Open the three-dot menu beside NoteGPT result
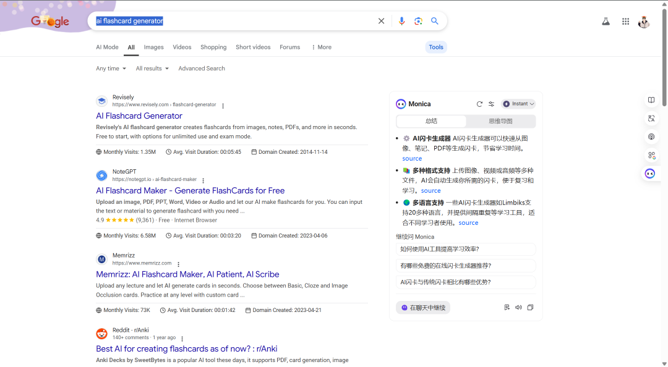The height and width of the screenshot is (367, 668). click(203, 180)
